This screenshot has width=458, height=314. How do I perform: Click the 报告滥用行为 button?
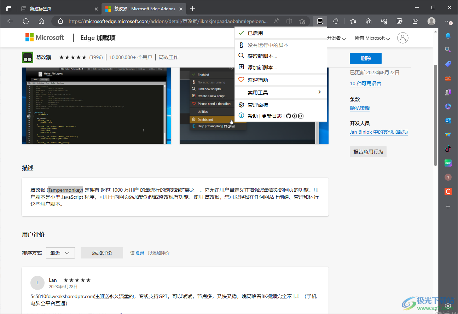click(x=368, y=152)
